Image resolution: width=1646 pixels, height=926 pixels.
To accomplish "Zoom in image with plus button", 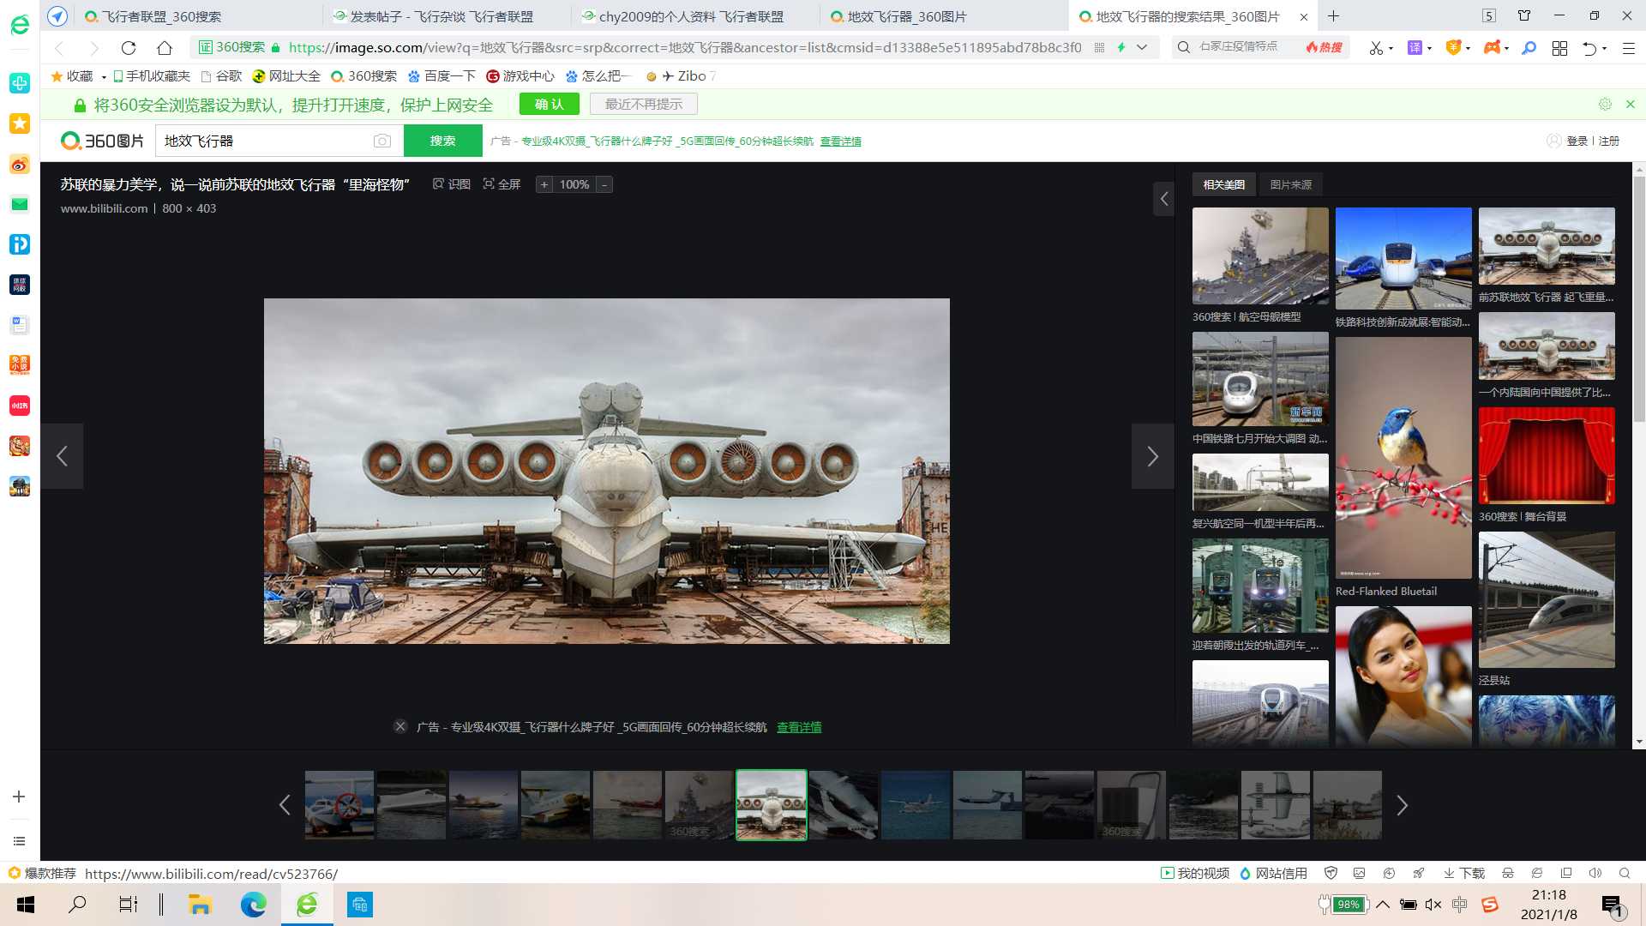I will 544,184.
